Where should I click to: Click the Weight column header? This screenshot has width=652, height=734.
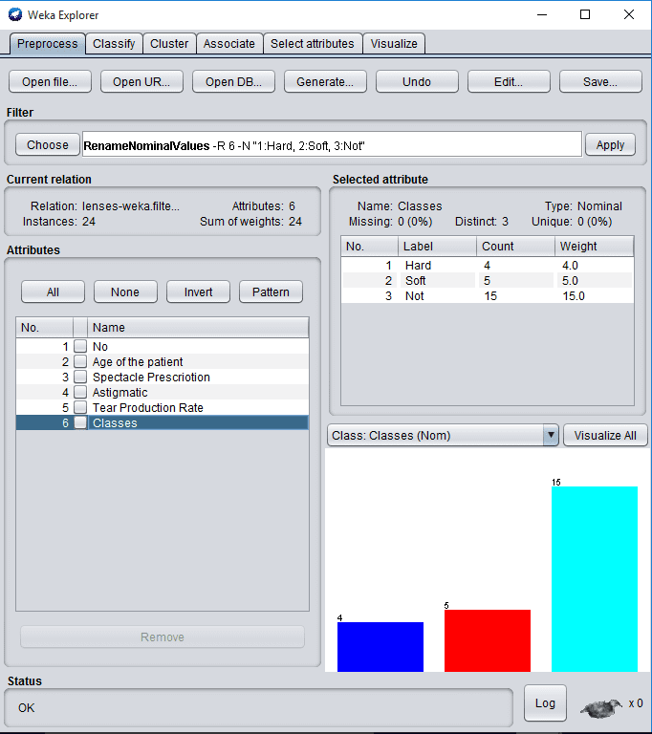[x=595, y=247]
